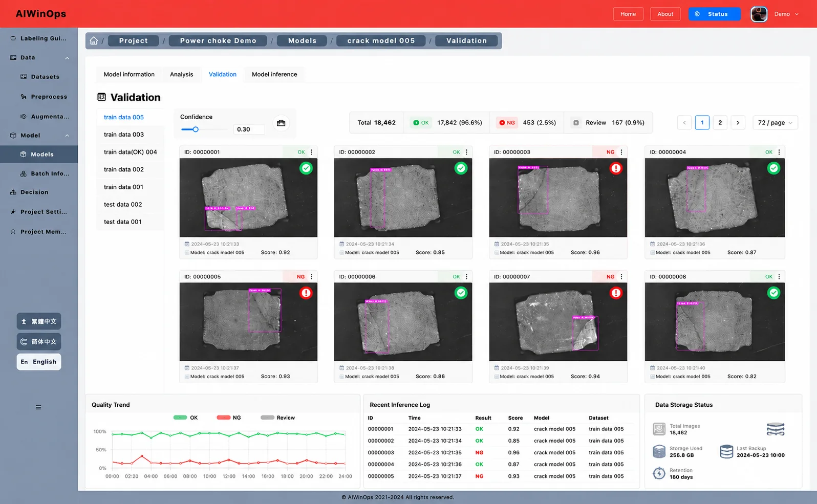817x504 pixels.
Task: Switch language to 繁體中文
Action: [x=39, y=321]
